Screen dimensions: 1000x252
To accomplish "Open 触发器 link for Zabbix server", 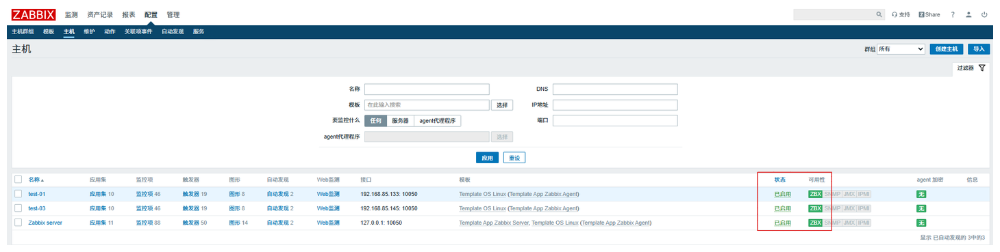I will [x=190, y=223].
